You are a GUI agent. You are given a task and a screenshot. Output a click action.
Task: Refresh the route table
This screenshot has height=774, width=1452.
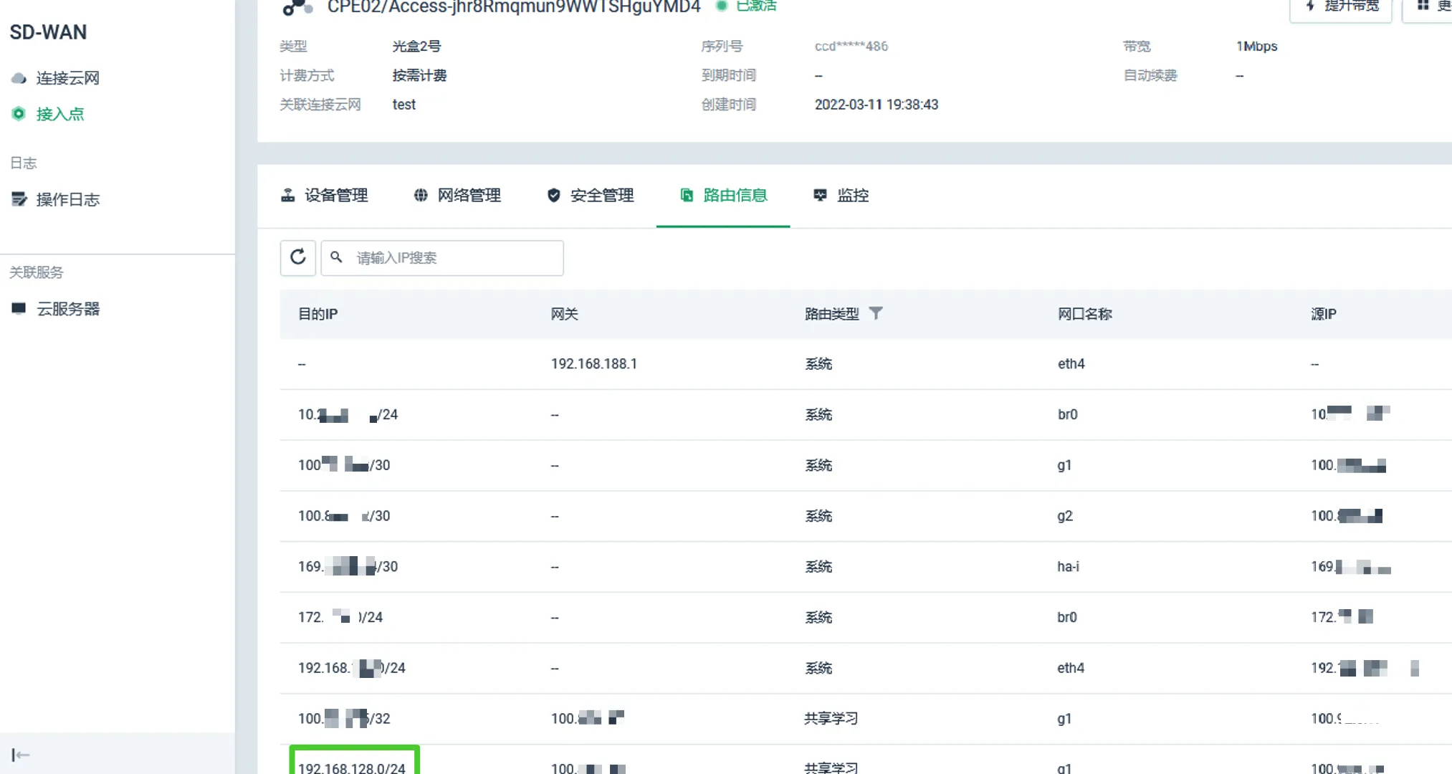click(x=298, y=258)
